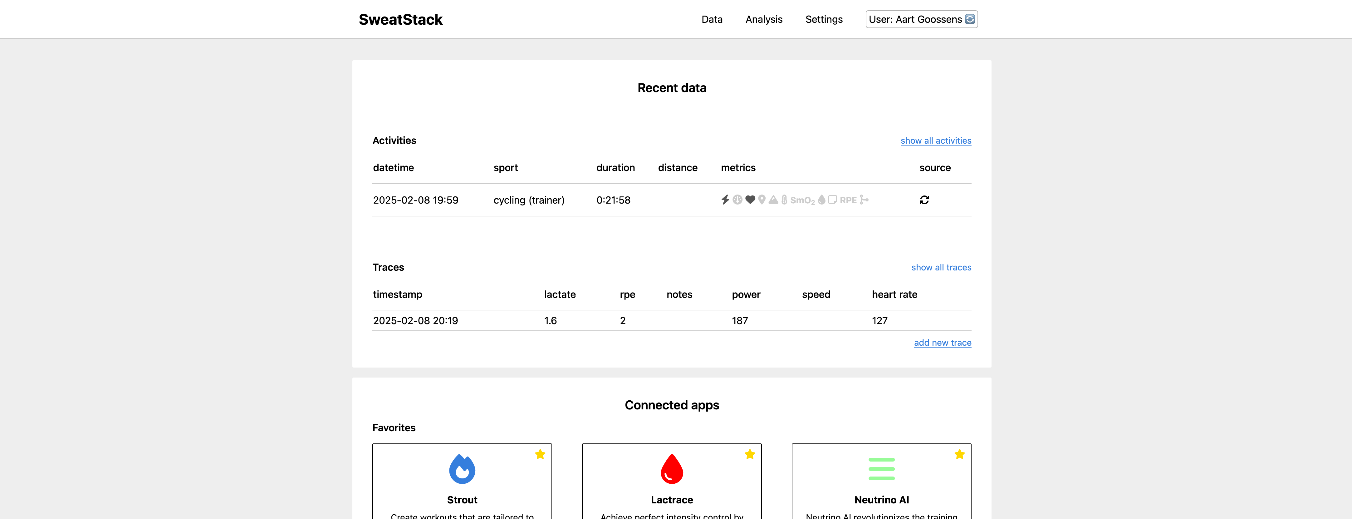Click the Recent data heading
Screen dimensions: 1352x519
(x=672, y=88)
